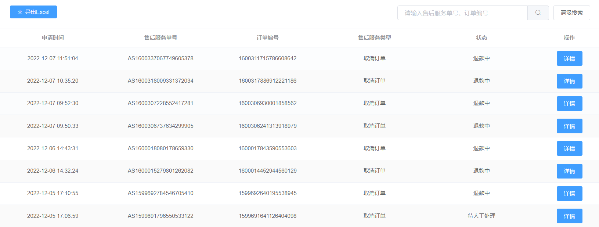The height and width of the screenshot is (227, 599).
Task: Open 详情 for the 2022-12-05 17:10:55 request
Action: click(x=569, y=194)
